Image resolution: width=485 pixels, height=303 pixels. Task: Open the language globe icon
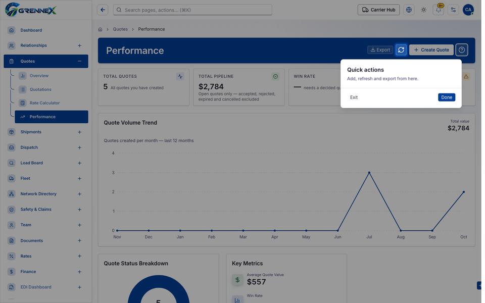[x=409, y=10]
